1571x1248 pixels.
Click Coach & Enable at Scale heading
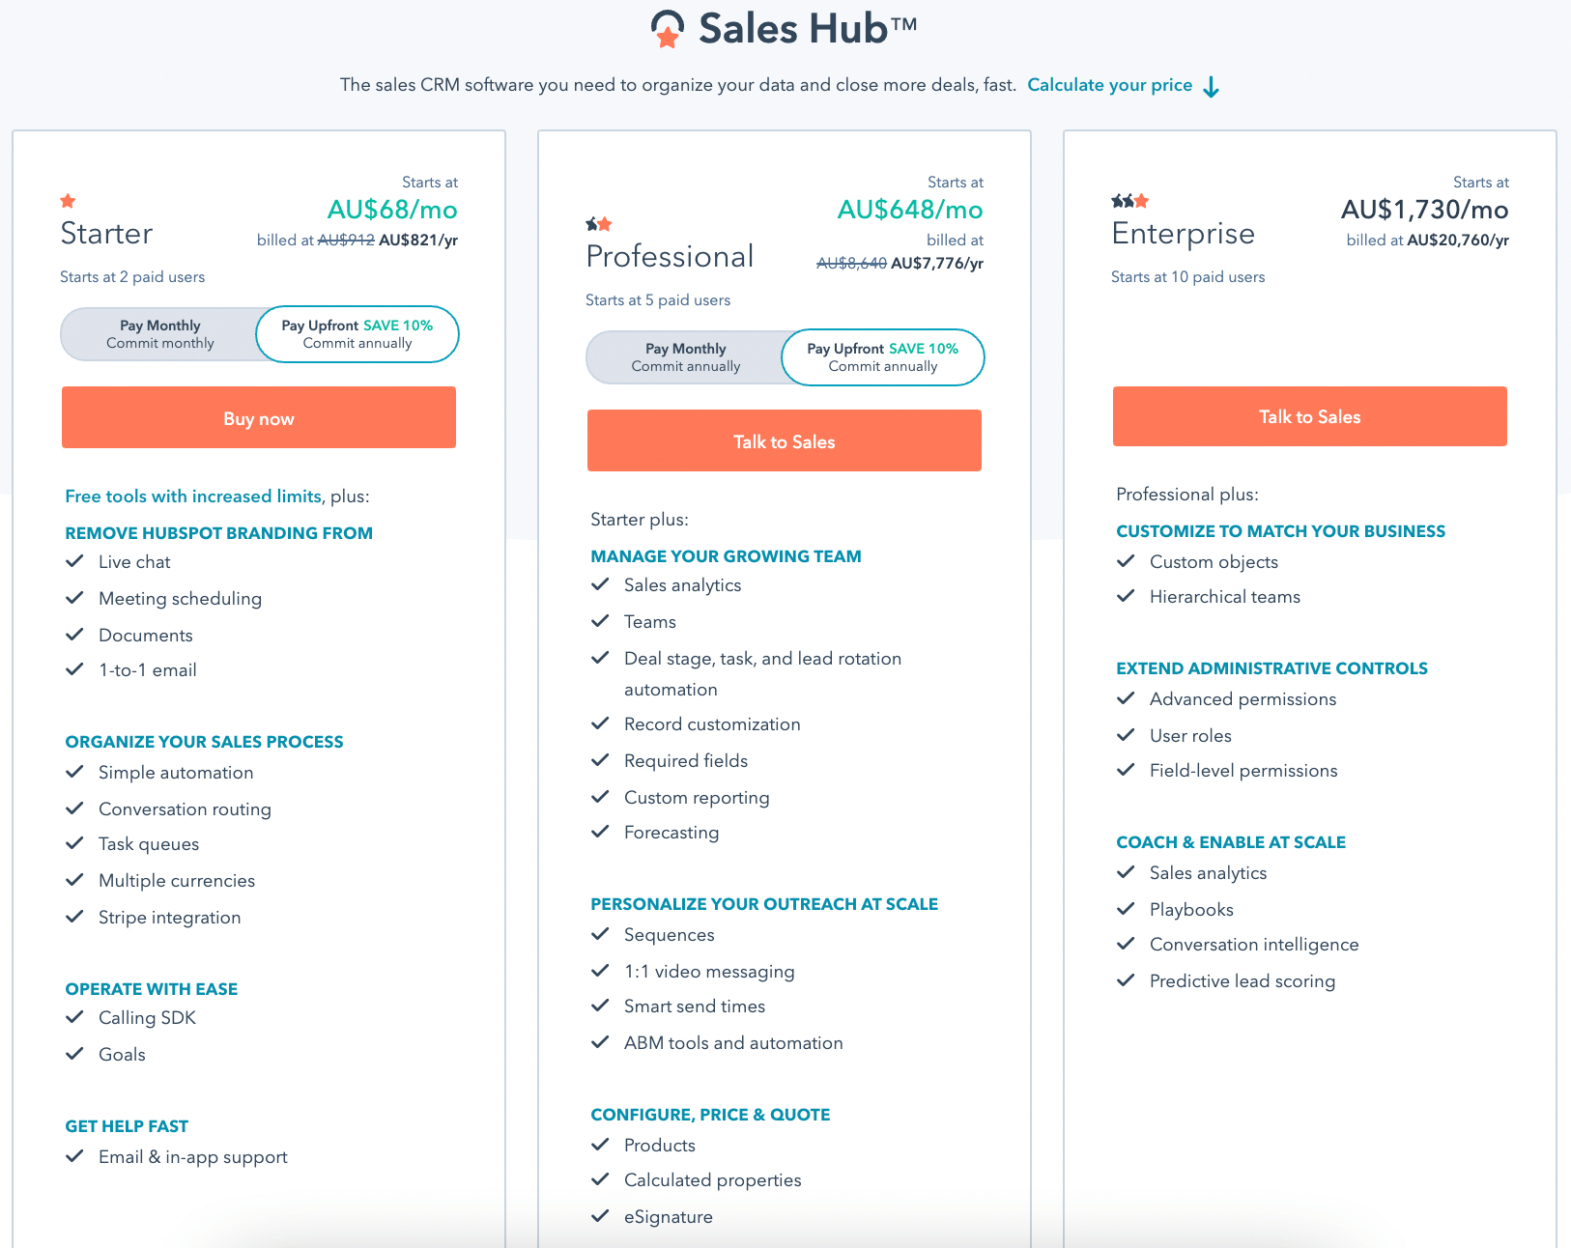click(x=1231, y=842)
